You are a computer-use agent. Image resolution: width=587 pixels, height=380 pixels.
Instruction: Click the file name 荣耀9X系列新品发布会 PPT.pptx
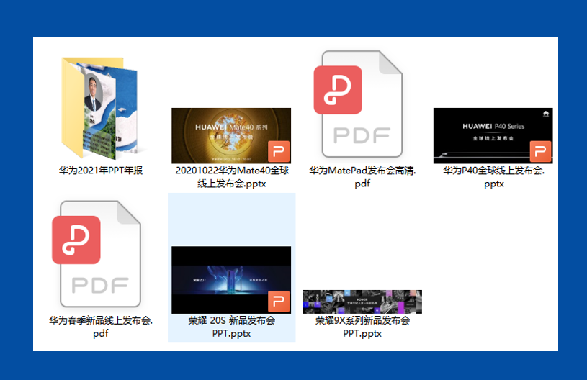pyautogui.click(x=362, y=327)
